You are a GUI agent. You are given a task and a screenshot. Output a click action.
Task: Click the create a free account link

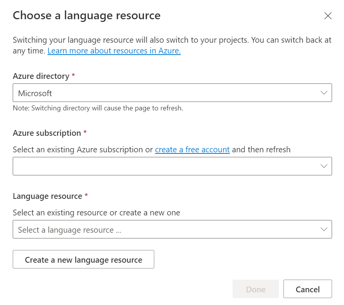pyautogui.click(x=192, y=150)
